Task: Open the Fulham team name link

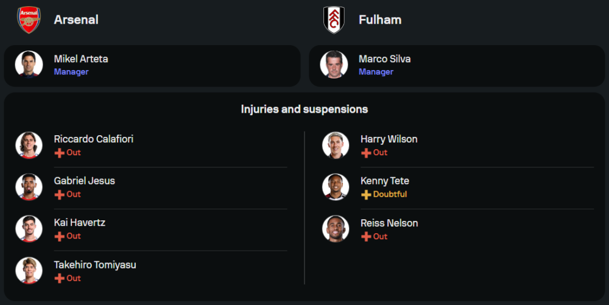Action: (x=380, y=19)
